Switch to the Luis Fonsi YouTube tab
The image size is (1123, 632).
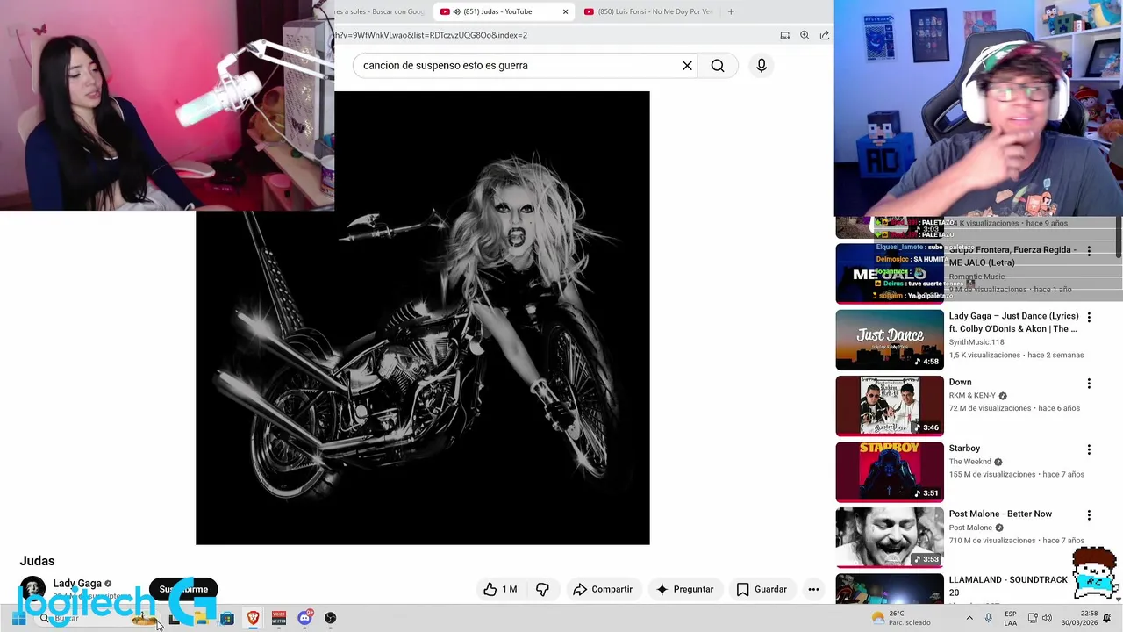(x=649, y=11)
